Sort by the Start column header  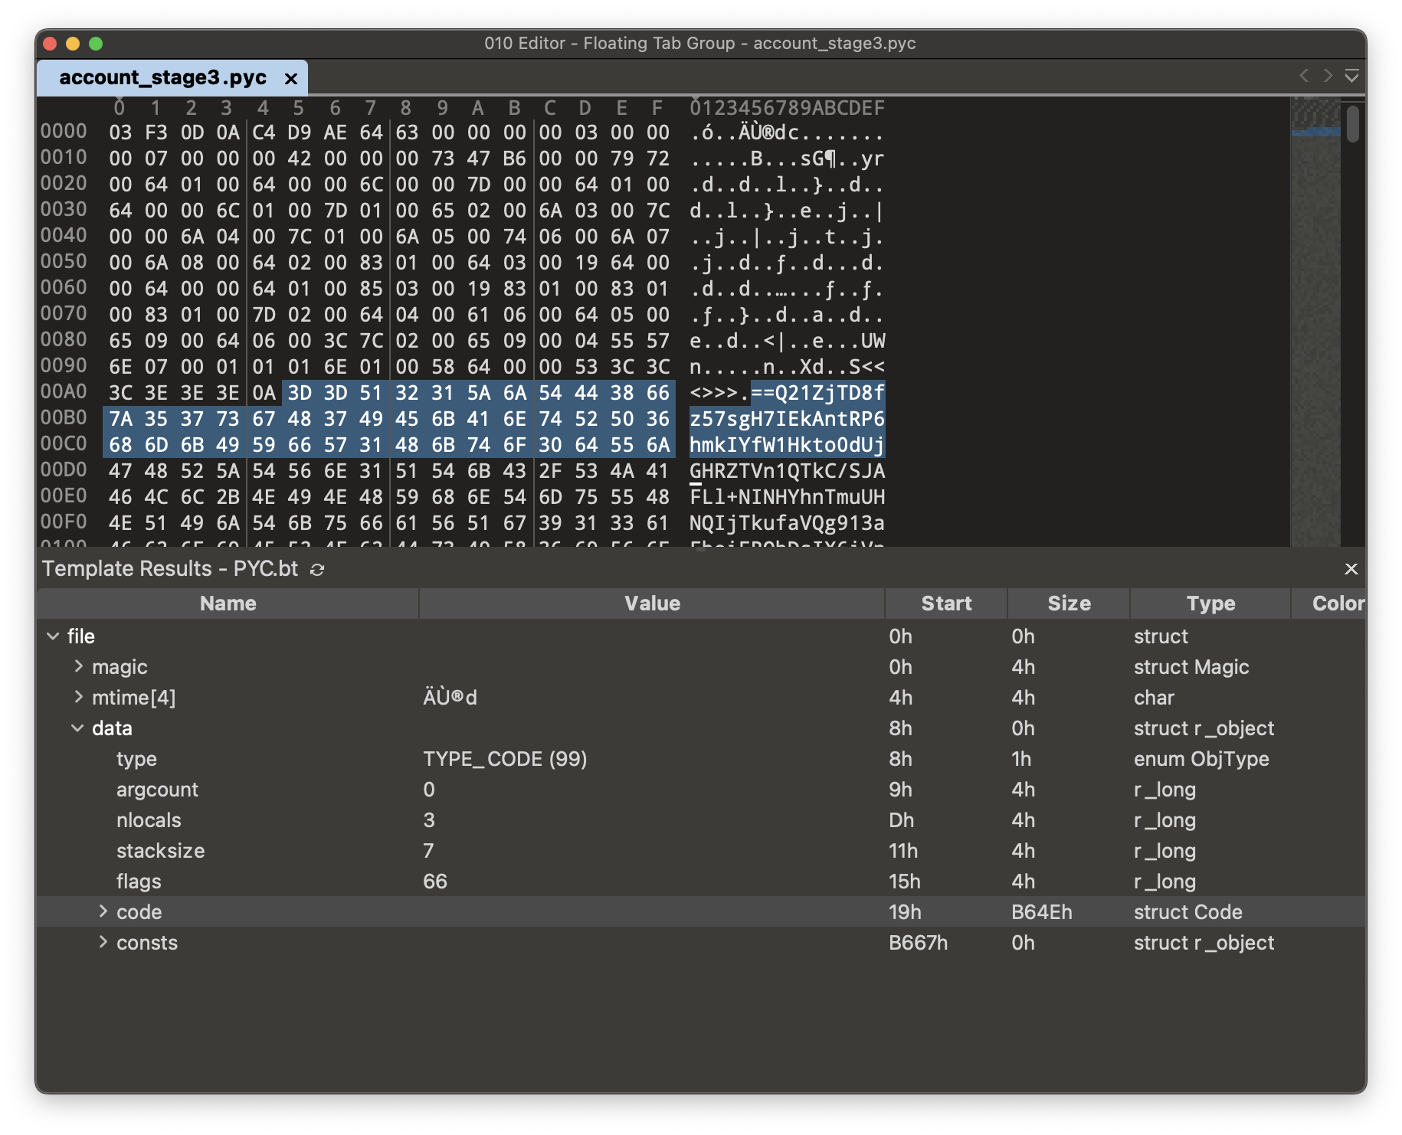946,603
